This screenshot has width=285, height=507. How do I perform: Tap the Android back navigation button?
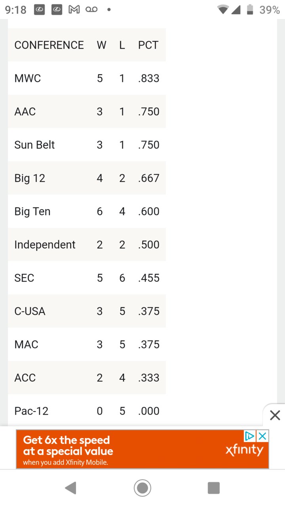click(x=71, y=488)
